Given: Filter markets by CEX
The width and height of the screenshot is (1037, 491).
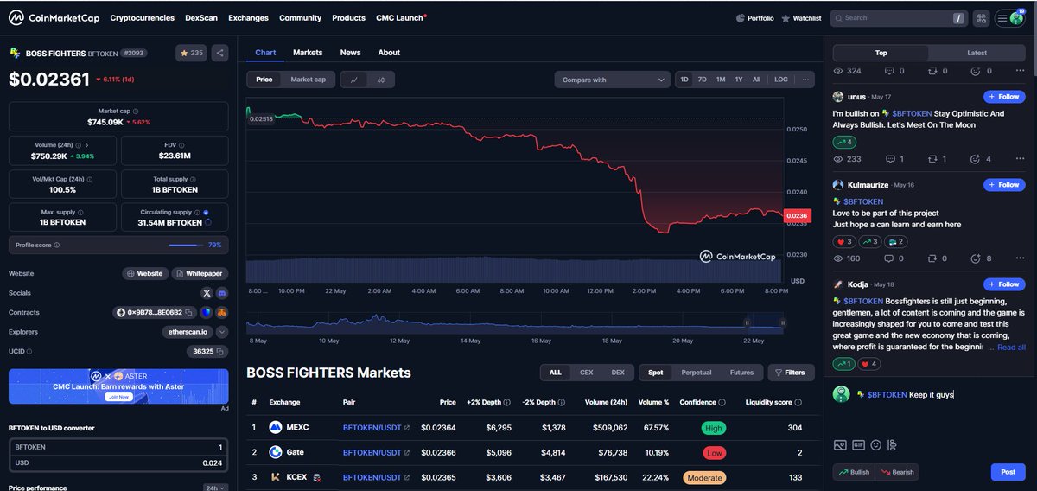Looking at the screenshot, I should pyautogui.click(x=586, y=373).
